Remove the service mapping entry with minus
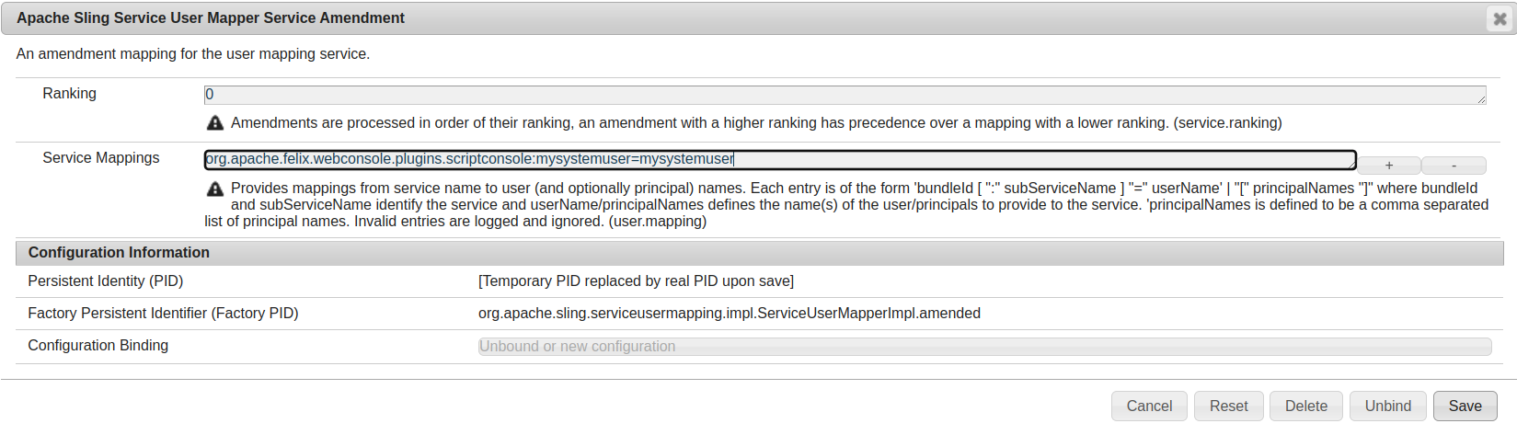1517x435 pixels. pos(1454,166)
